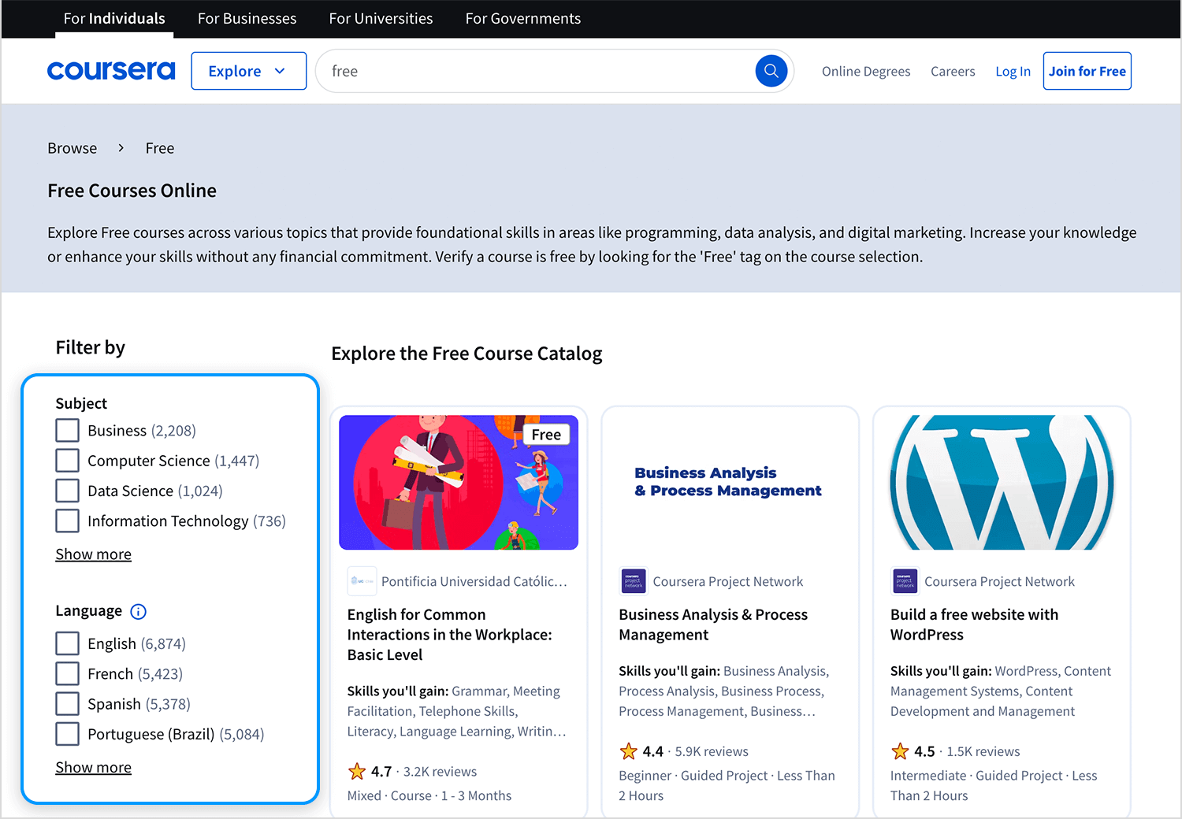Click the star rating icon beside 4.4

(629, 751)
